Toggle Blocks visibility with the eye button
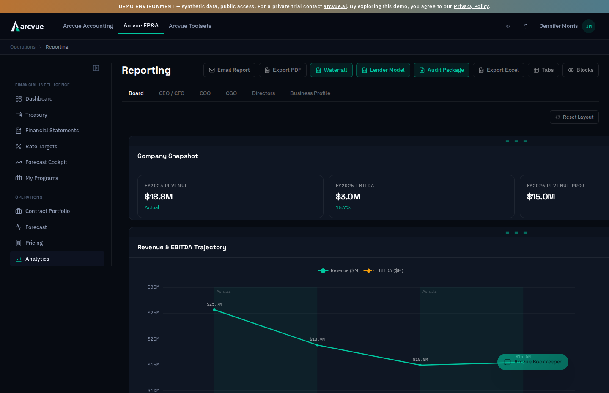Viewport: 609px width, 393px height. [581, 70]
